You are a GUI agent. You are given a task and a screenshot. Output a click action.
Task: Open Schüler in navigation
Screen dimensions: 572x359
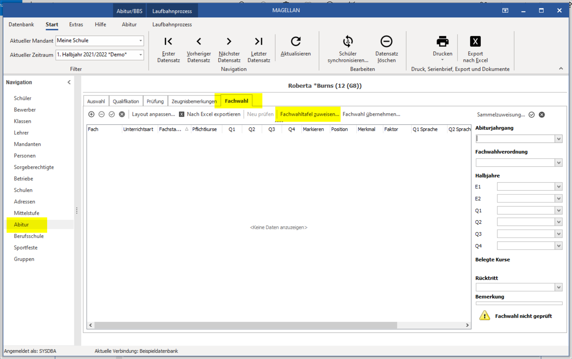click(22, 98)
